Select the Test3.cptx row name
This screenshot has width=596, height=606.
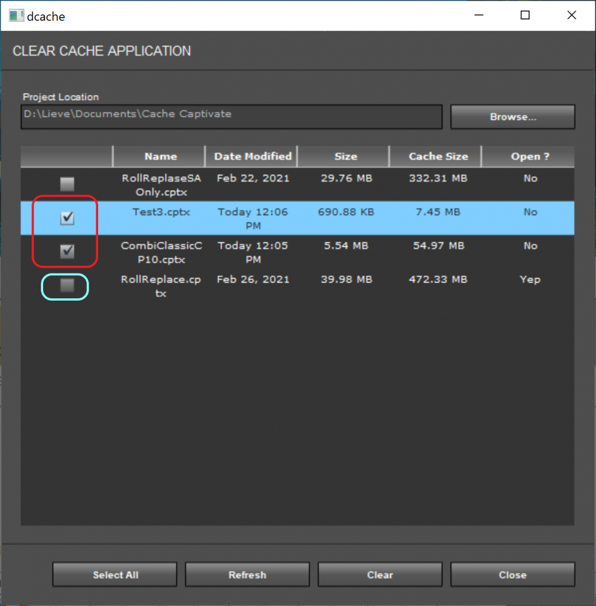161,212
